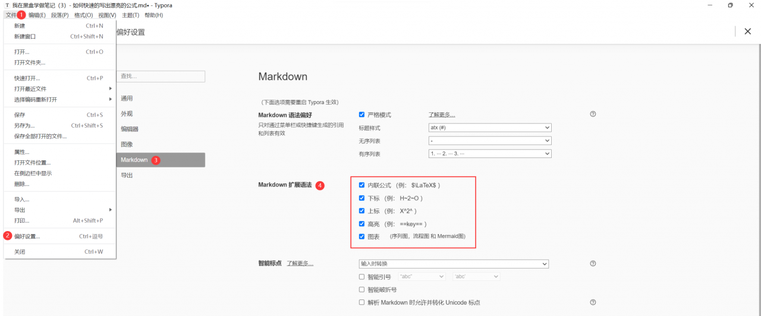Choose 属性... menu entry
This screenshot has height=316, width=761.
click(x=60, y=152)
